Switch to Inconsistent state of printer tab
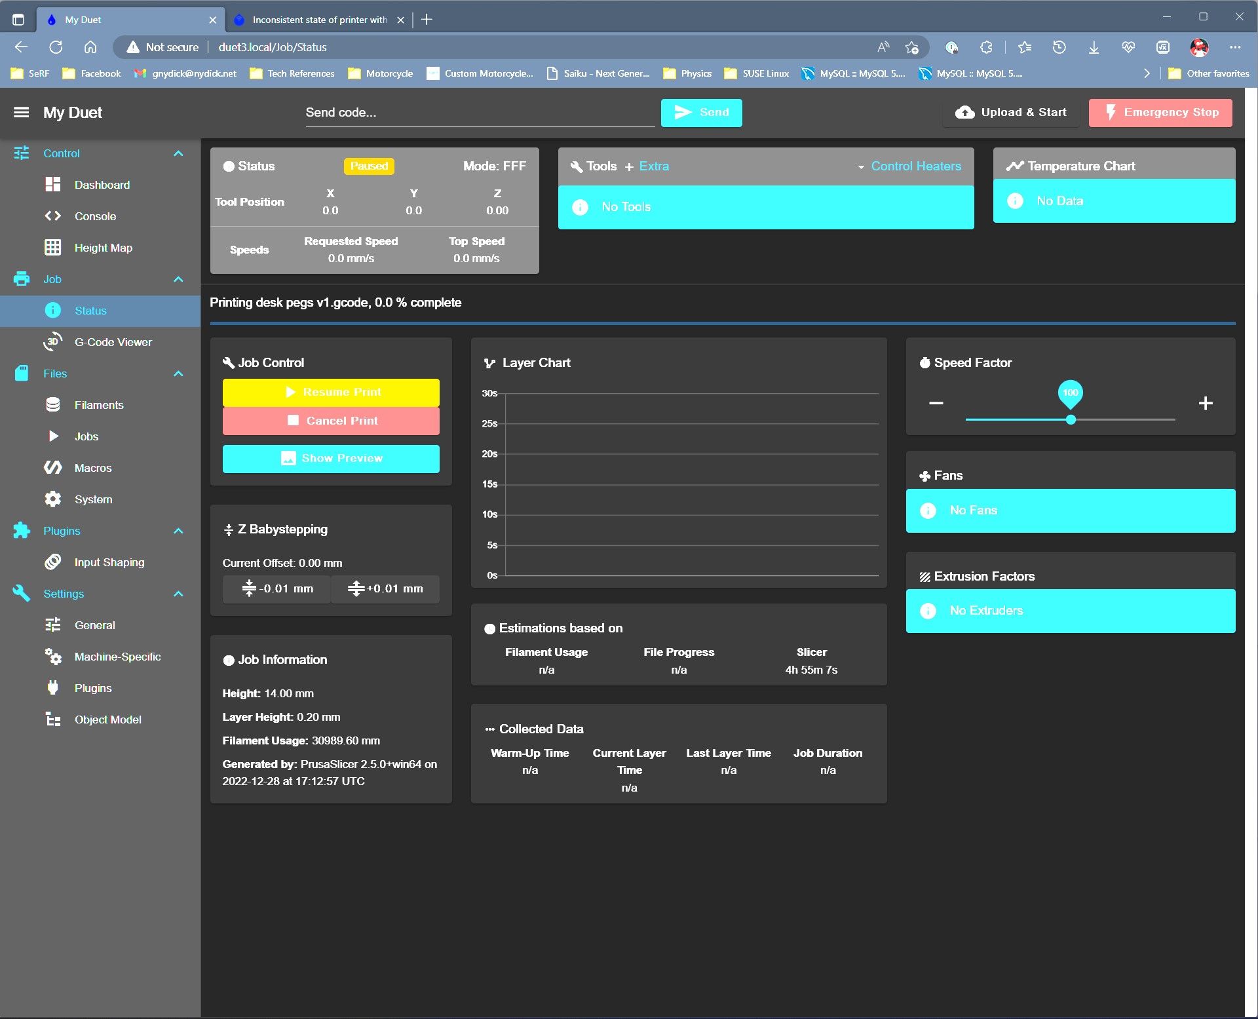 pyautogui.click(x=319, y=20)
